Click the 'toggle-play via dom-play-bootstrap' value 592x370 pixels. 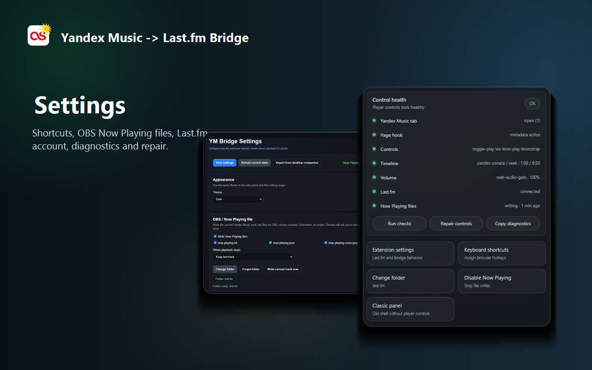pos(506,149)
